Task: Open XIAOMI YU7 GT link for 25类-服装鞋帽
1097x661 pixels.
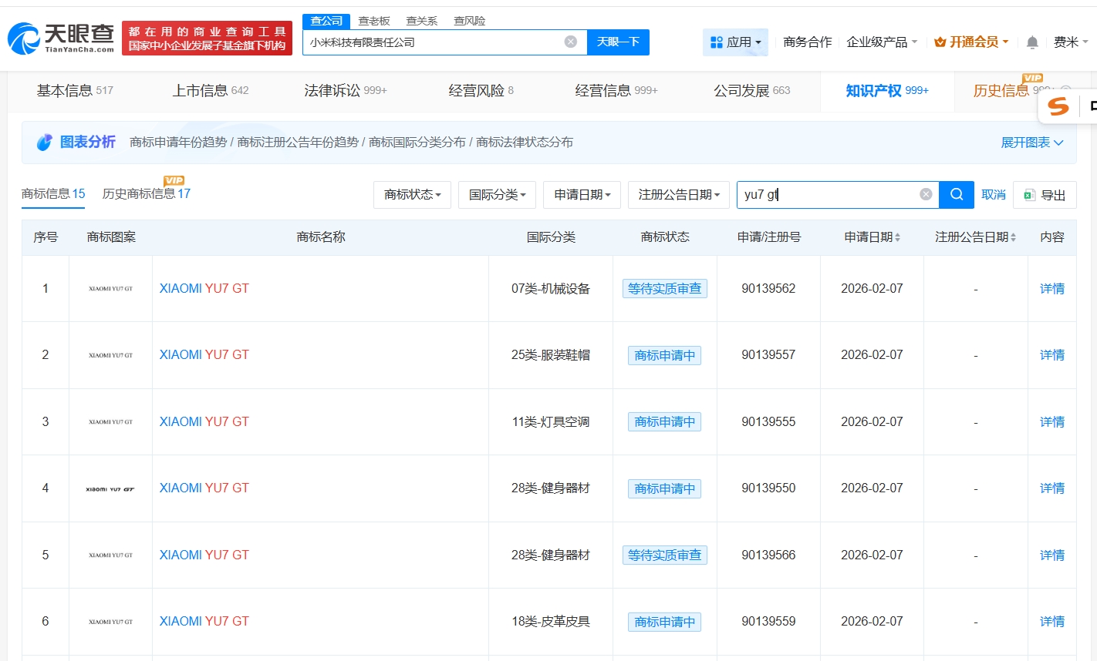Action: click(x=204, y=355)
